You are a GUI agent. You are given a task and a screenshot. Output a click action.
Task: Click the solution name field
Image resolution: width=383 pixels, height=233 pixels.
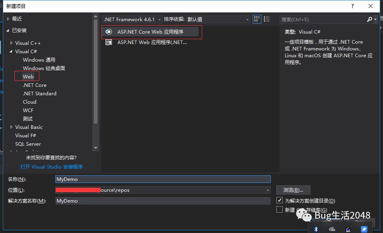tap(163, 201)
